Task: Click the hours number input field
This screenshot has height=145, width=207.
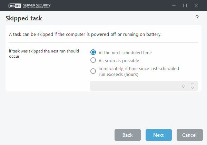Action: tap(138, 86)
